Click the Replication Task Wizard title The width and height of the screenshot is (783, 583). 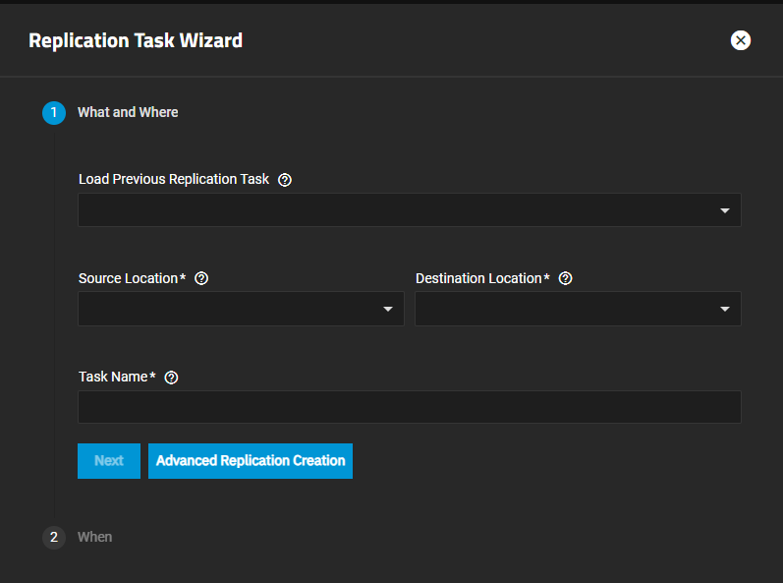pyautogui.click(x=136, y=40)
